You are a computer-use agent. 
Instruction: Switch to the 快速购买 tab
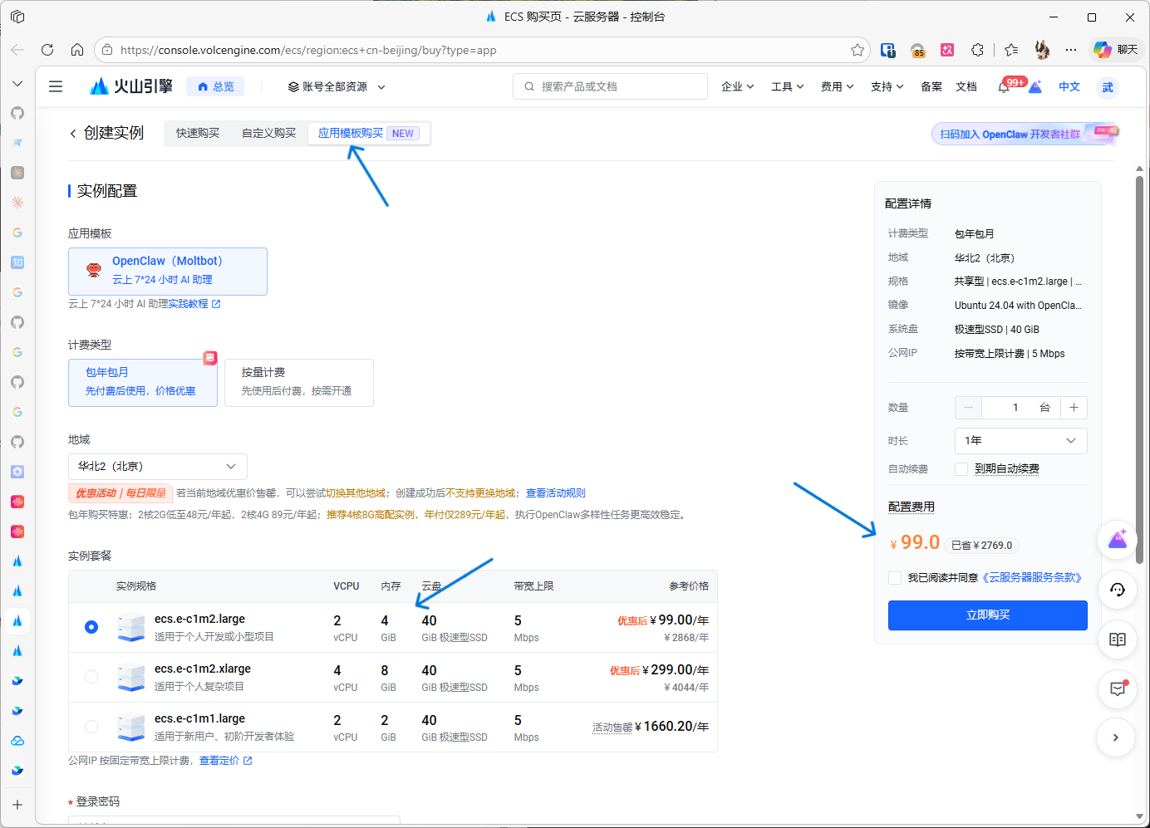click(x=197, y=132)
